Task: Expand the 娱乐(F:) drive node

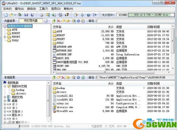Action: tap(5, 115)
